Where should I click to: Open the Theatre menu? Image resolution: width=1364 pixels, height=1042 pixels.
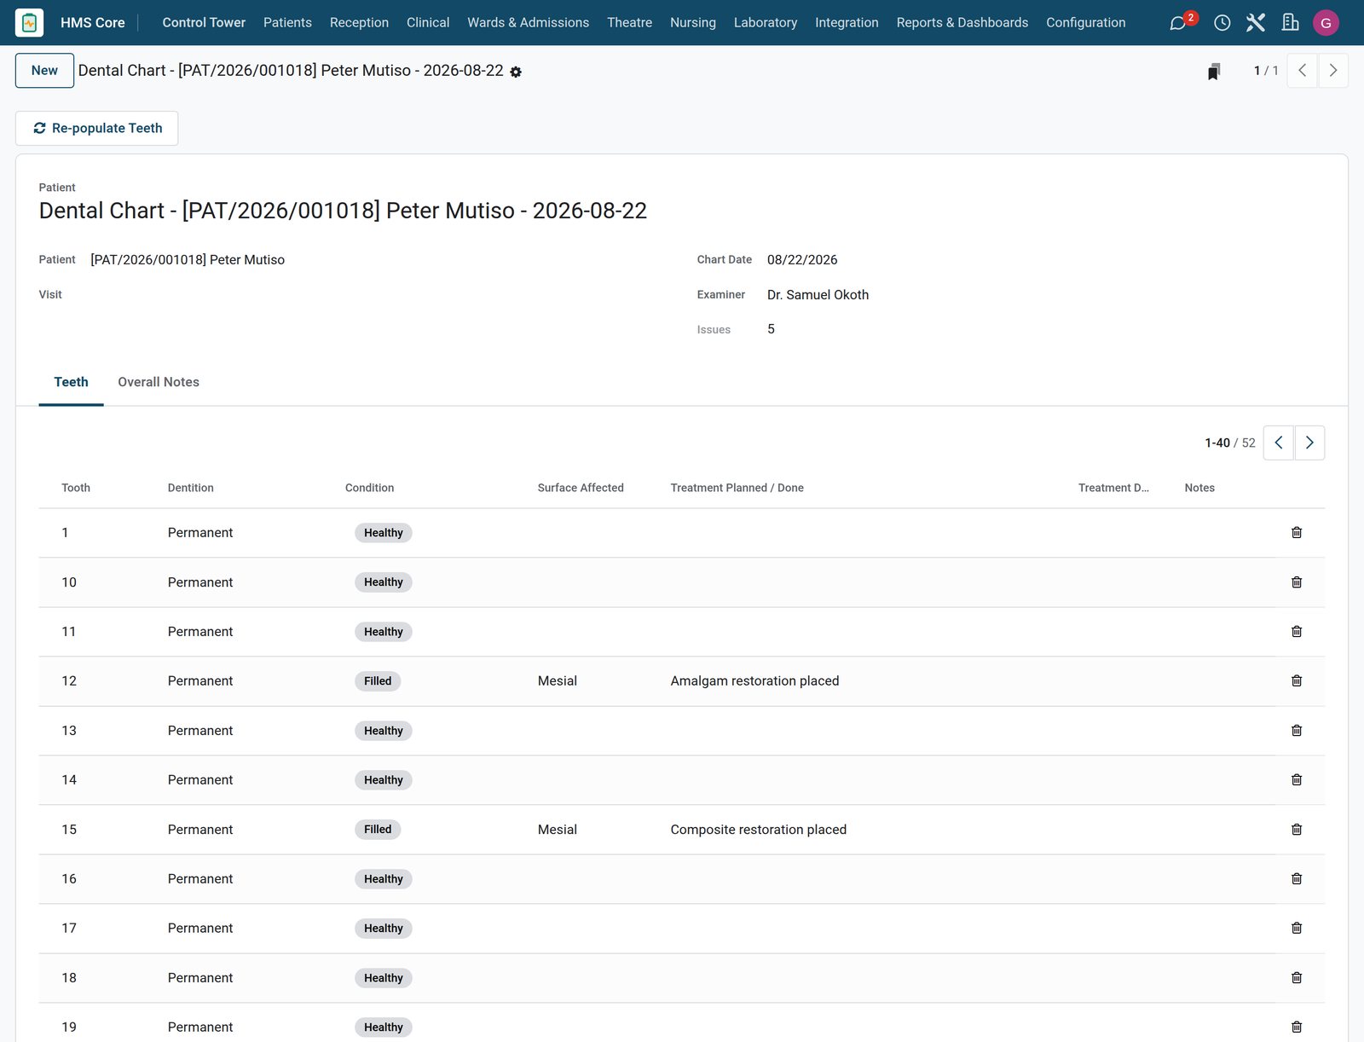(x=629, y=23)
